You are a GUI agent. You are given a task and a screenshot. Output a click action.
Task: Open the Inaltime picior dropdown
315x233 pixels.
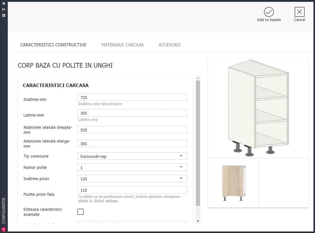click(132, 179)
